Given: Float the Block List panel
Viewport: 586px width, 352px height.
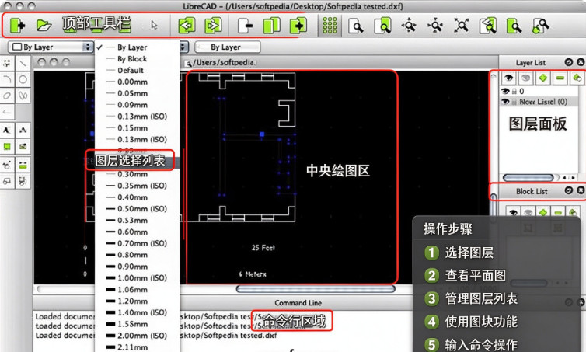Looking at the screenshot, I should (x=569, y=190).
